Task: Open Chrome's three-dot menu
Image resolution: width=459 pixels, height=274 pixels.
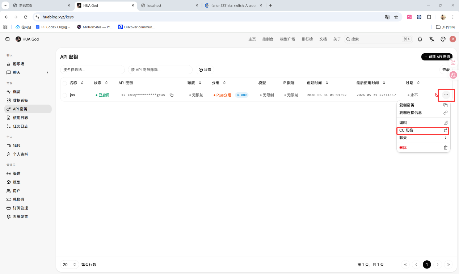Action: [x=453, y=17]
